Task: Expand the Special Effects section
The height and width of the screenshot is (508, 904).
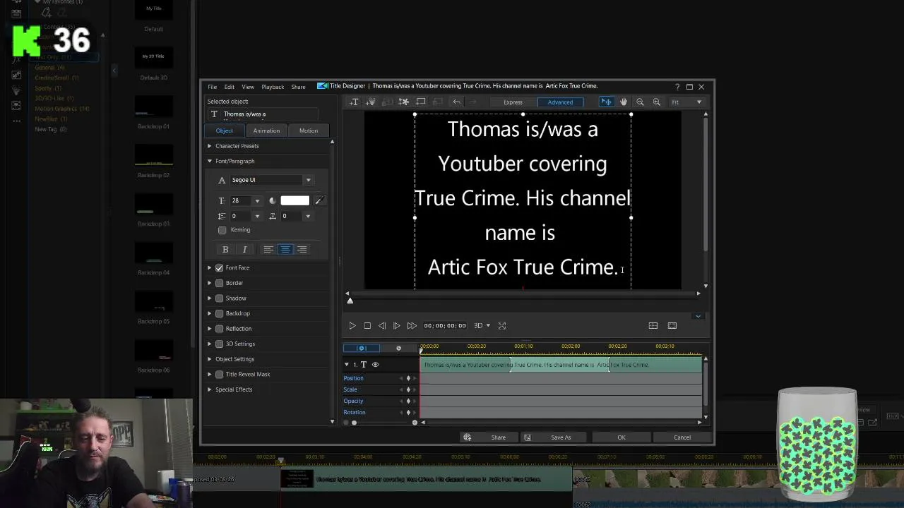Action: (x=210, y=389)
